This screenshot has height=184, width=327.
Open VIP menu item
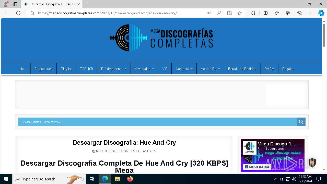[x=165, y=69]
